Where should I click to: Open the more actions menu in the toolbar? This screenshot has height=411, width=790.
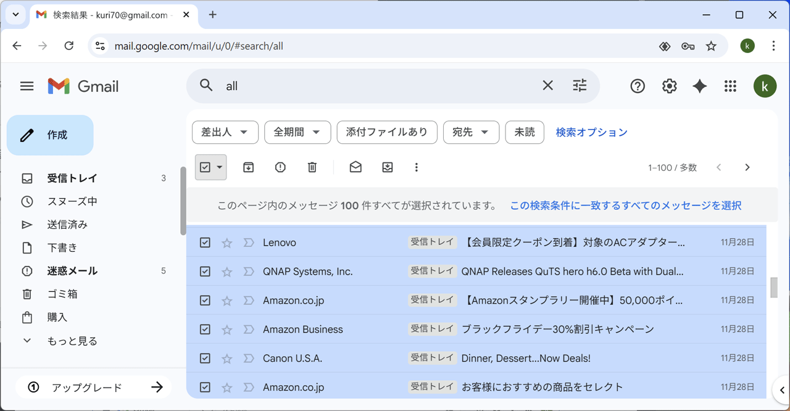(x=417, y=167)
